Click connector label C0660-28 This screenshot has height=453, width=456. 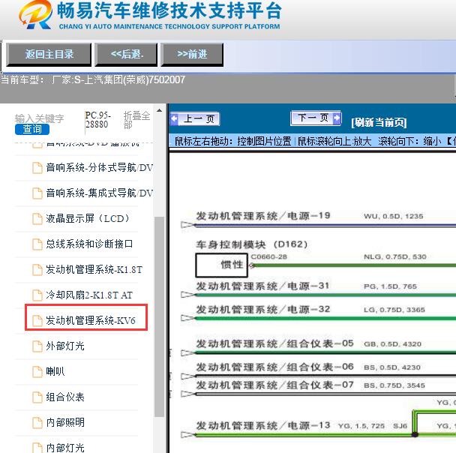[269, 256]
